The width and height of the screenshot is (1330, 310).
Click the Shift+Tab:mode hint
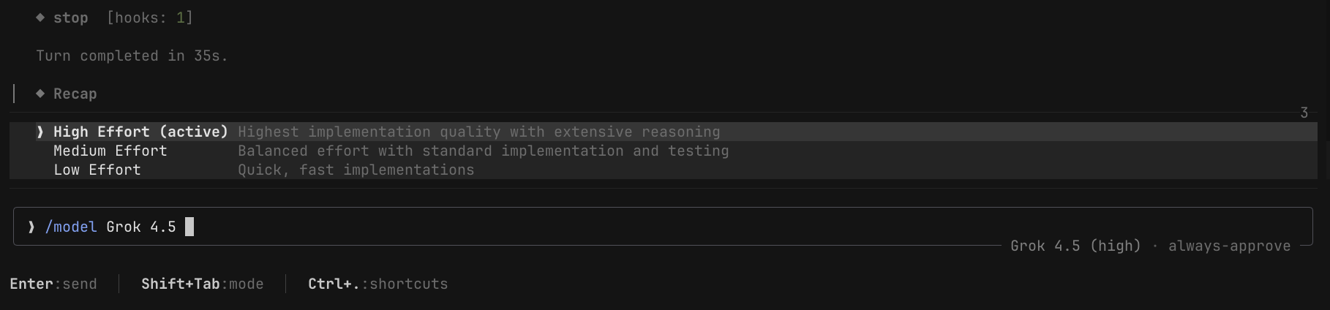coord(202,284)
